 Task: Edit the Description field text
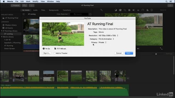(x=113, y=29)
